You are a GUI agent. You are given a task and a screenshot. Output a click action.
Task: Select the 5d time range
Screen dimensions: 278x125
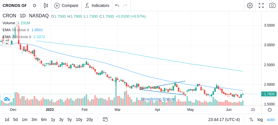[x=15, y=120]
